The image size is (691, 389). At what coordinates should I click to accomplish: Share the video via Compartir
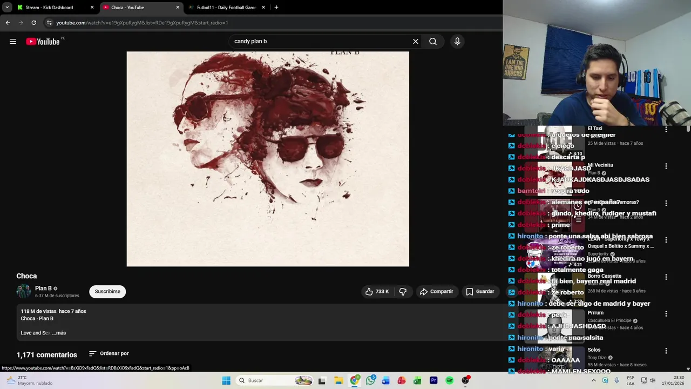[x=437, y=292]
